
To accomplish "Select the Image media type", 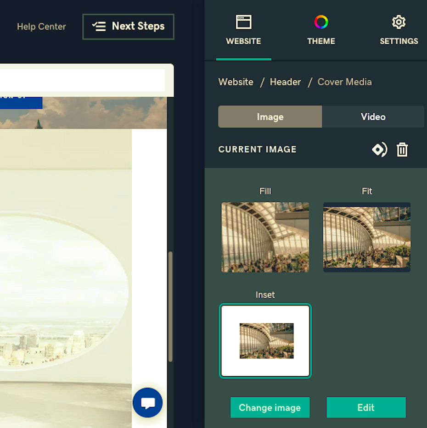I will click(270, 117).
